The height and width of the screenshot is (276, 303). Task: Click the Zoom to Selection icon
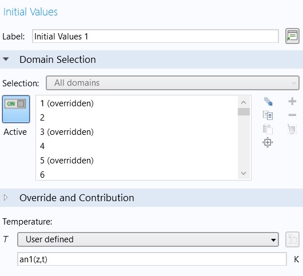(x=268, y=142)
